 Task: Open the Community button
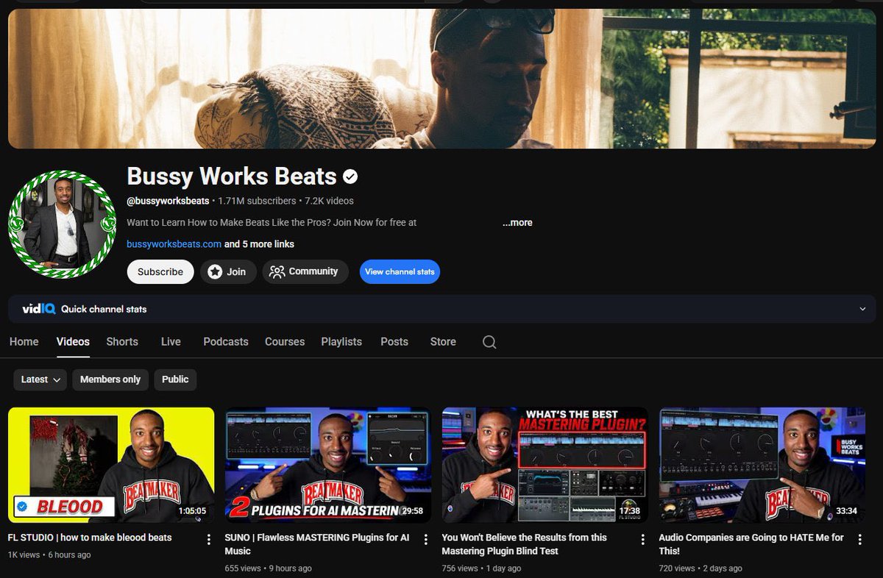(x=304, y=271)
